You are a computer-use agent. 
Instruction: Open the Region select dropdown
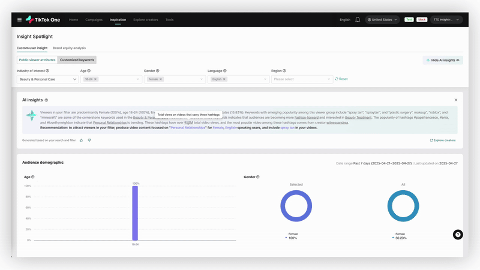pos(302,79)
